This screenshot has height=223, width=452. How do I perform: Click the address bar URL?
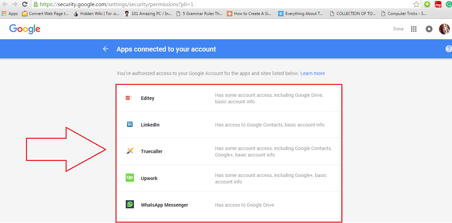(x=117, y=4)
